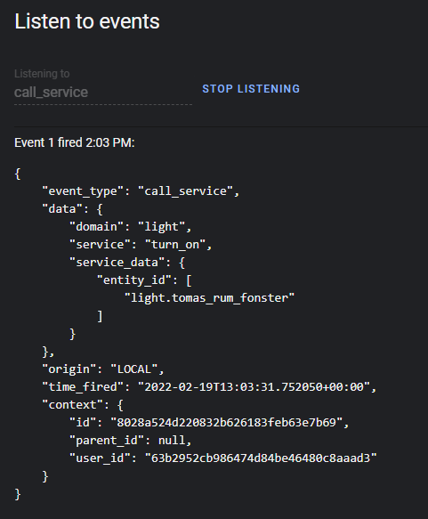Click the STOP LISTENING button
This screenshot has height=519, width=428.
tap(251, 89)
